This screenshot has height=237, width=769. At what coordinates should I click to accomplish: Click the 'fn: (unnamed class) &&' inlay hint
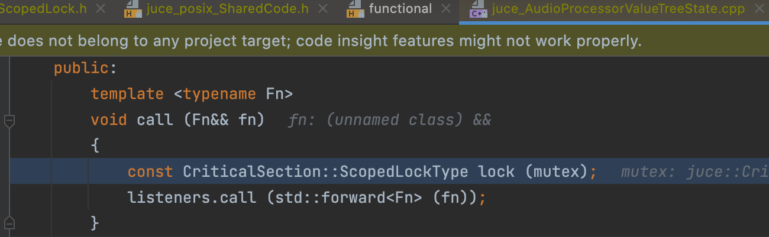click(x=390, y=120)
